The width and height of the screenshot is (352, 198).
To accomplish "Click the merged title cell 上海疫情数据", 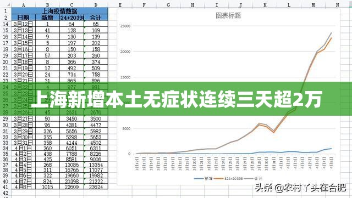I will (x=60, y=11).
